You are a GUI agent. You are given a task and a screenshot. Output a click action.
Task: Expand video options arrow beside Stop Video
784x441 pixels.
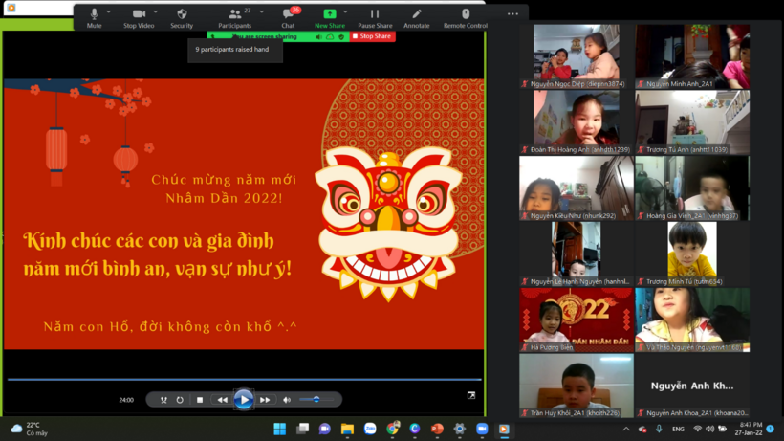click(x=156, y=12)
